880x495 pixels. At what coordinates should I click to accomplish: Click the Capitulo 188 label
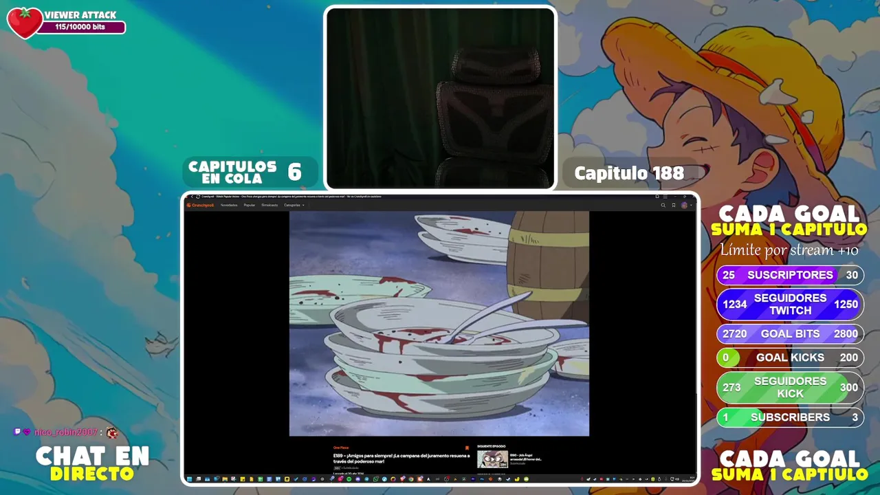[x=629, y=173]
